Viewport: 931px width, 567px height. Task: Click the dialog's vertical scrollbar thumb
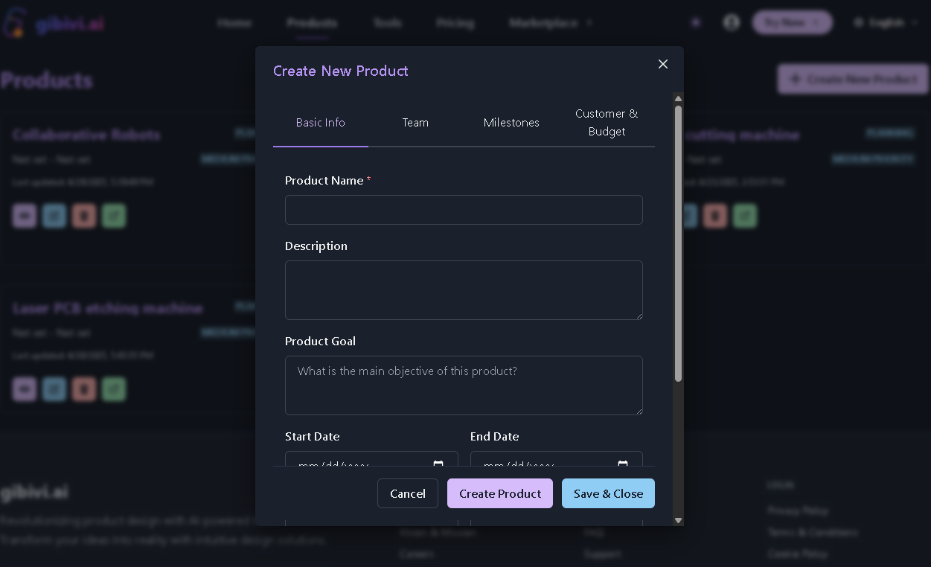click(x=678, y=244)
